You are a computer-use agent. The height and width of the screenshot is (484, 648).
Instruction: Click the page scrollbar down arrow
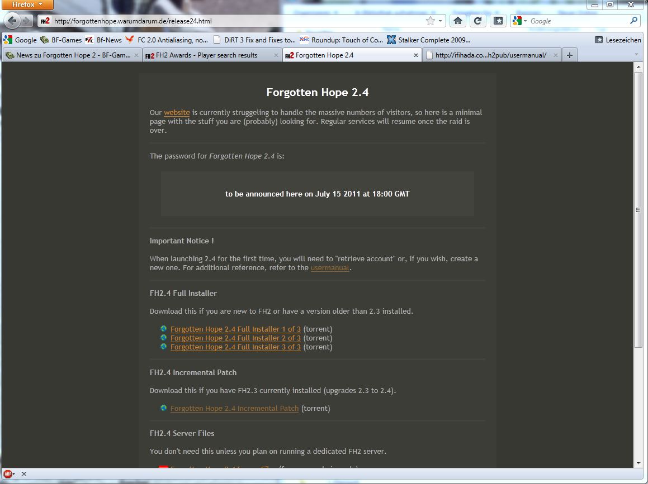[638, 464]
